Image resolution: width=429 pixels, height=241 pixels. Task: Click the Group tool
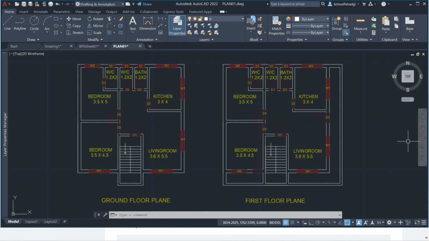336,23
